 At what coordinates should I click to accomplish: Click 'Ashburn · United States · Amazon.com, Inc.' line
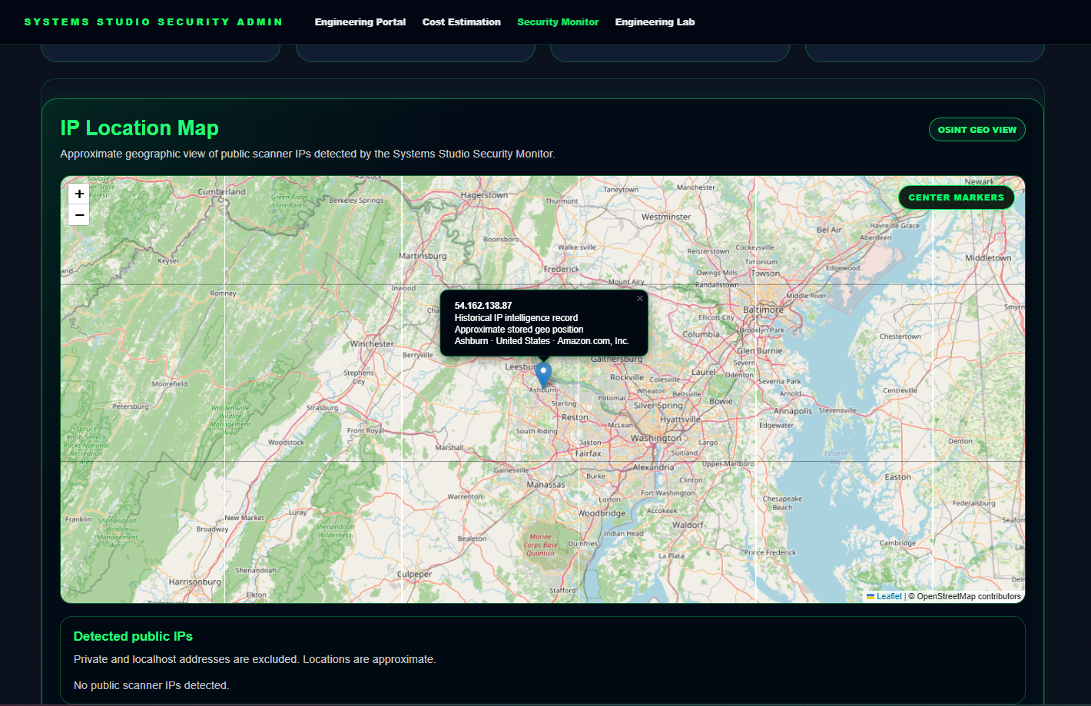542,341
